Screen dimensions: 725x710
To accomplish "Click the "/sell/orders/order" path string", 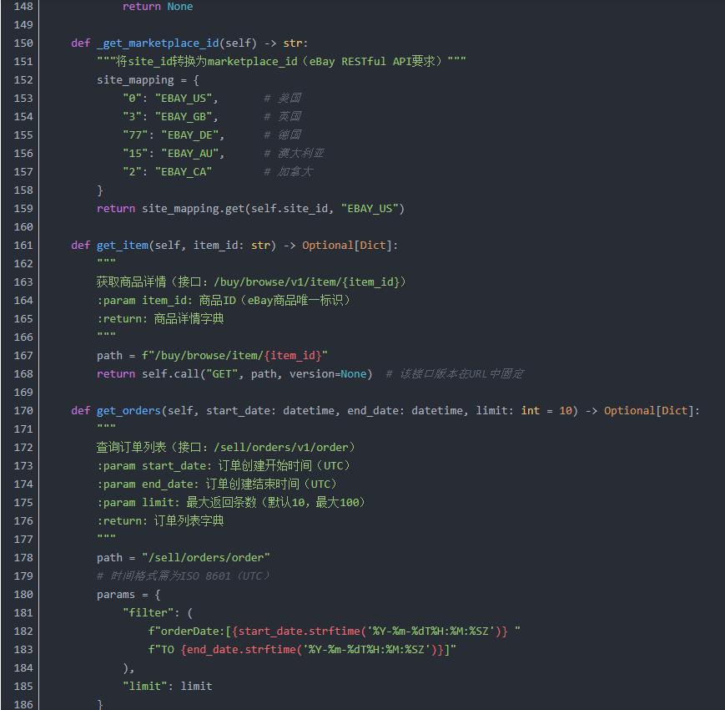I will pos(205,557).
